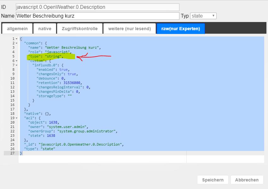Click the "name" key on line 3
Screen dimensions: 268x189
tap(34, 47)
